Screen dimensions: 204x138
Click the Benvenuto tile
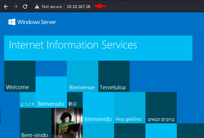tap(51, 92)
